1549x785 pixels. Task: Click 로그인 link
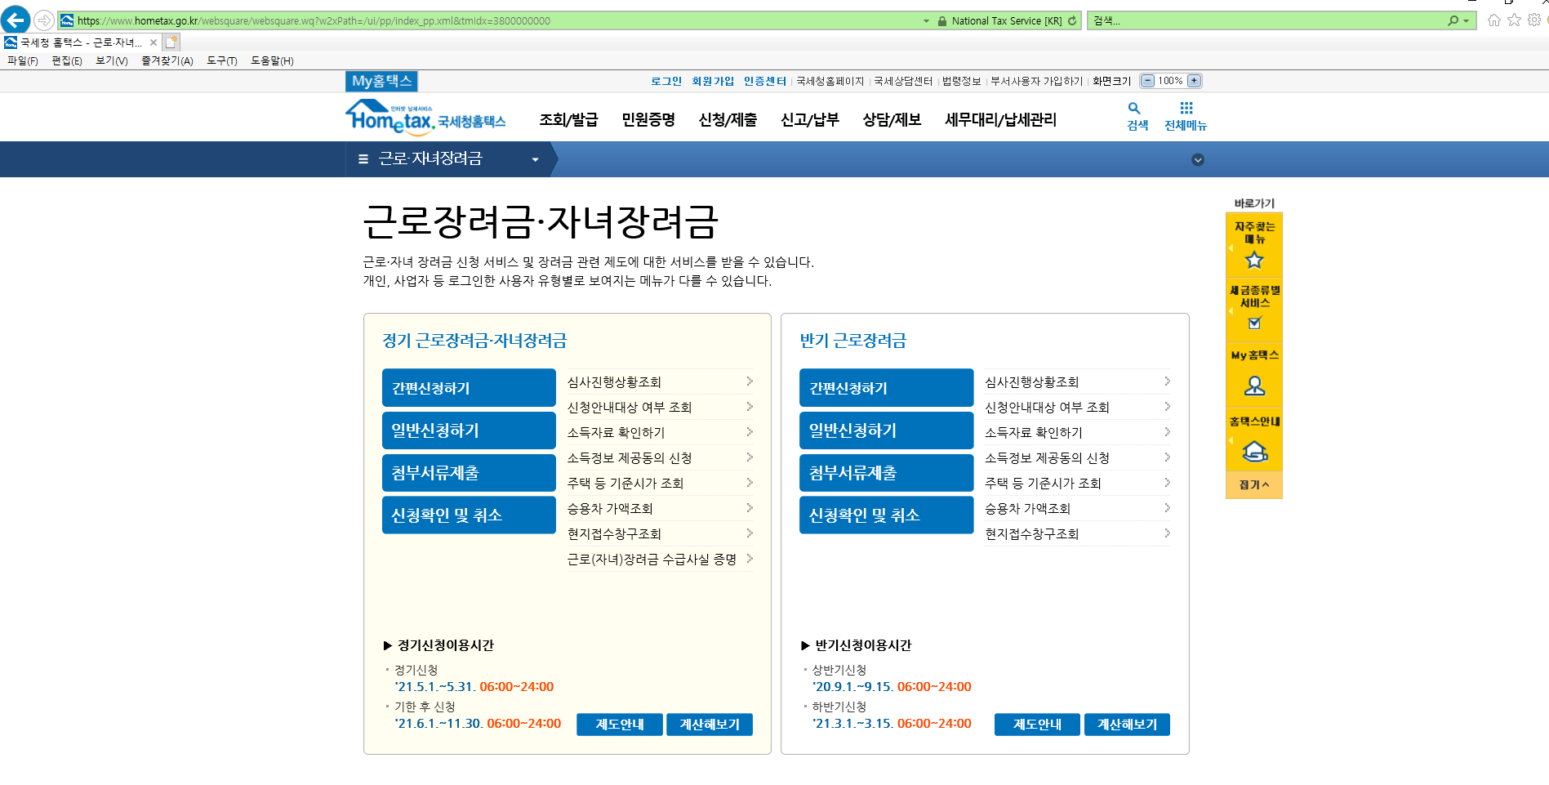coord(666,81)
